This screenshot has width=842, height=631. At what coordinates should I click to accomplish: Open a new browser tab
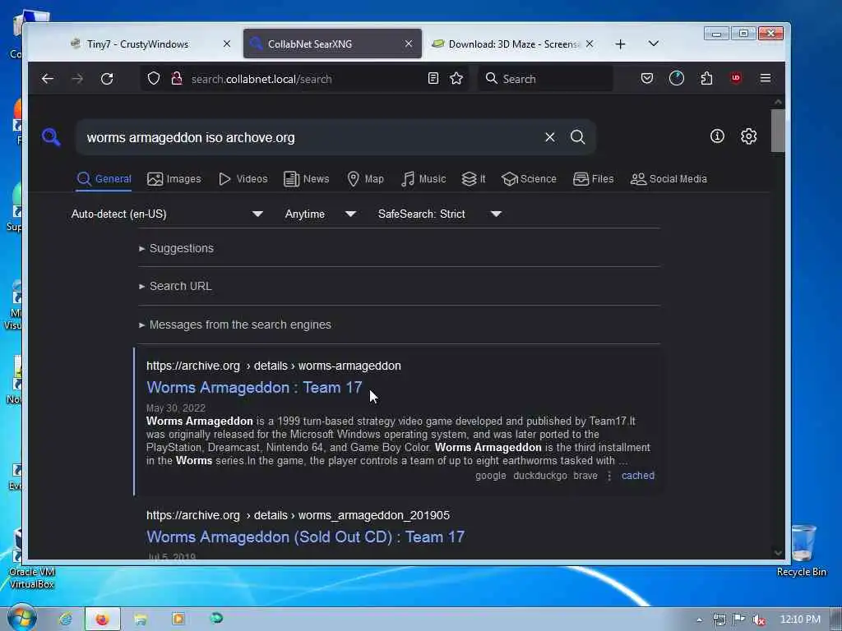(620, 44)
